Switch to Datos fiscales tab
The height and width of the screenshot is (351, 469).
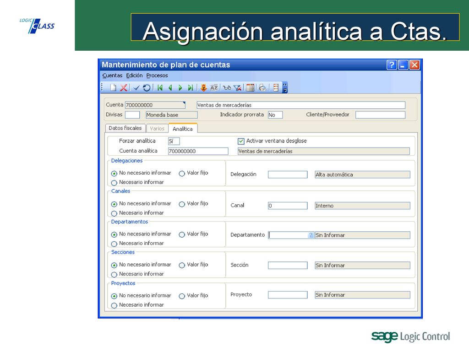125,128
